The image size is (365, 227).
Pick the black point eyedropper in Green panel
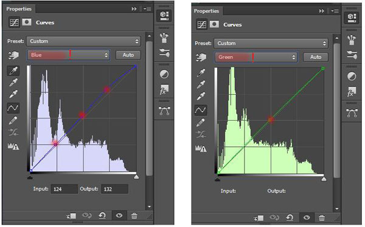tap(201, 73)
